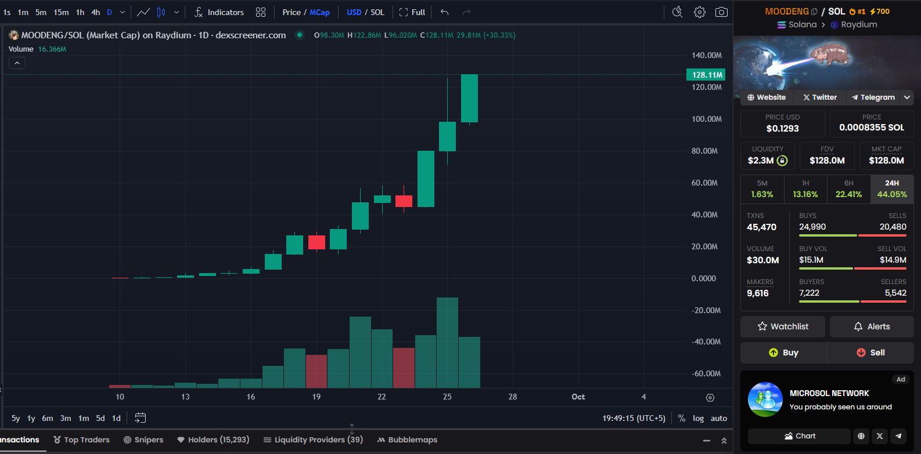
Task: Open the chart type line icon
Action: coord(143,12)
